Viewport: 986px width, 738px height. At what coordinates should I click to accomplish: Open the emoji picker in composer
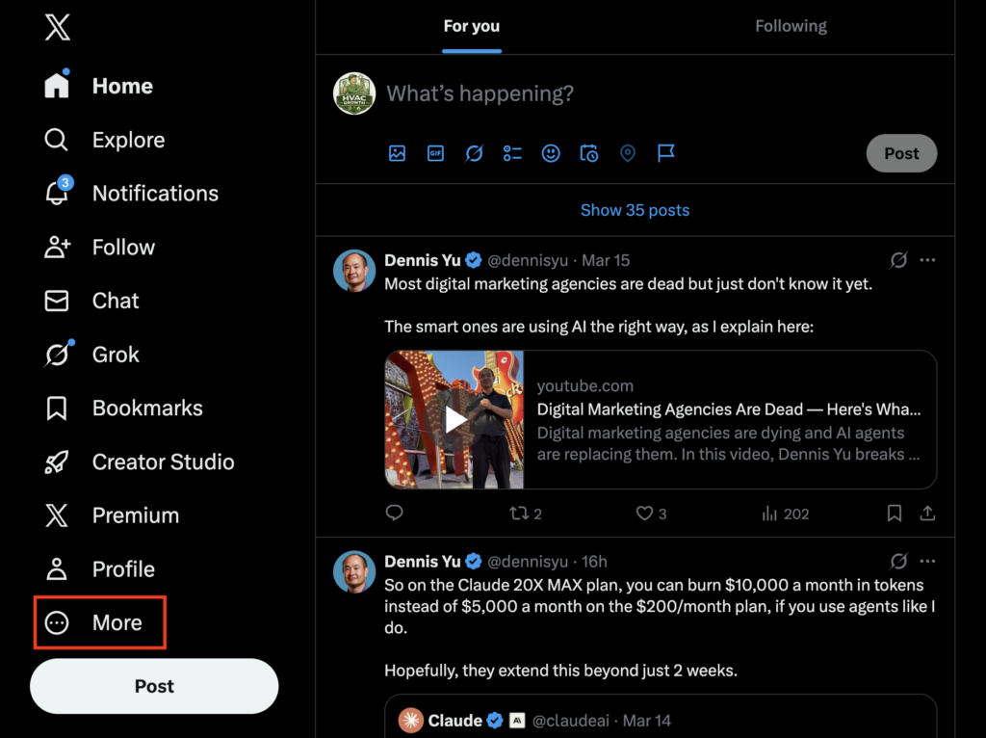coord(551,153)
